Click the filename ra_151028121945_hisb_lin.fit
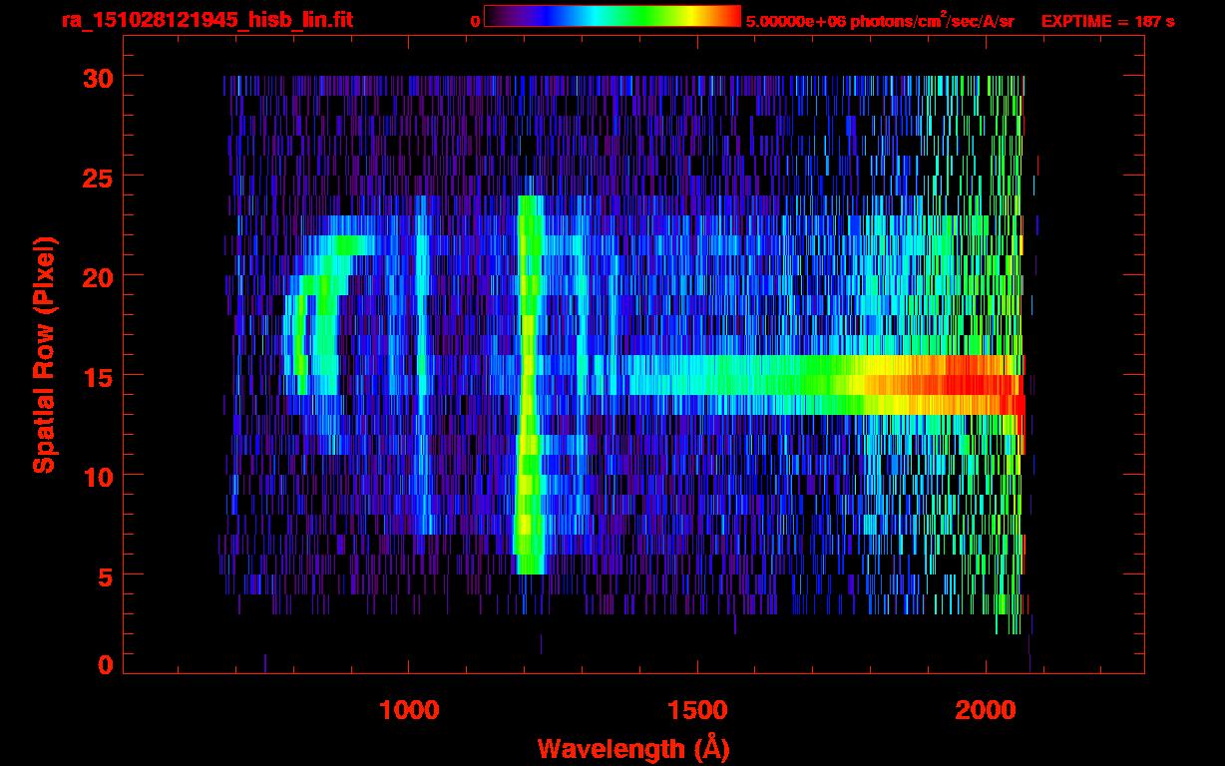The height and width of the screenshot is (766, 1225). [x=206, y=20]
